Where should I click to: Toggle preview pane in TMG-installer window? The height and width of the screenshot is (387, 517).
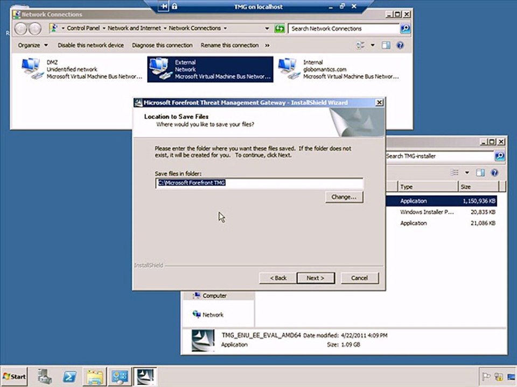point(480,173)
